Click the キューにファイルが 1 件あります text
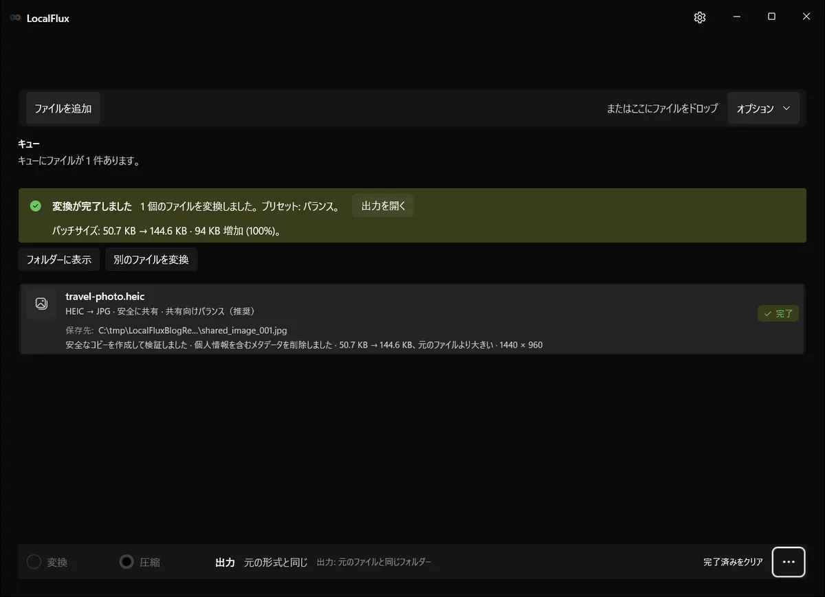 coord(79,161)
